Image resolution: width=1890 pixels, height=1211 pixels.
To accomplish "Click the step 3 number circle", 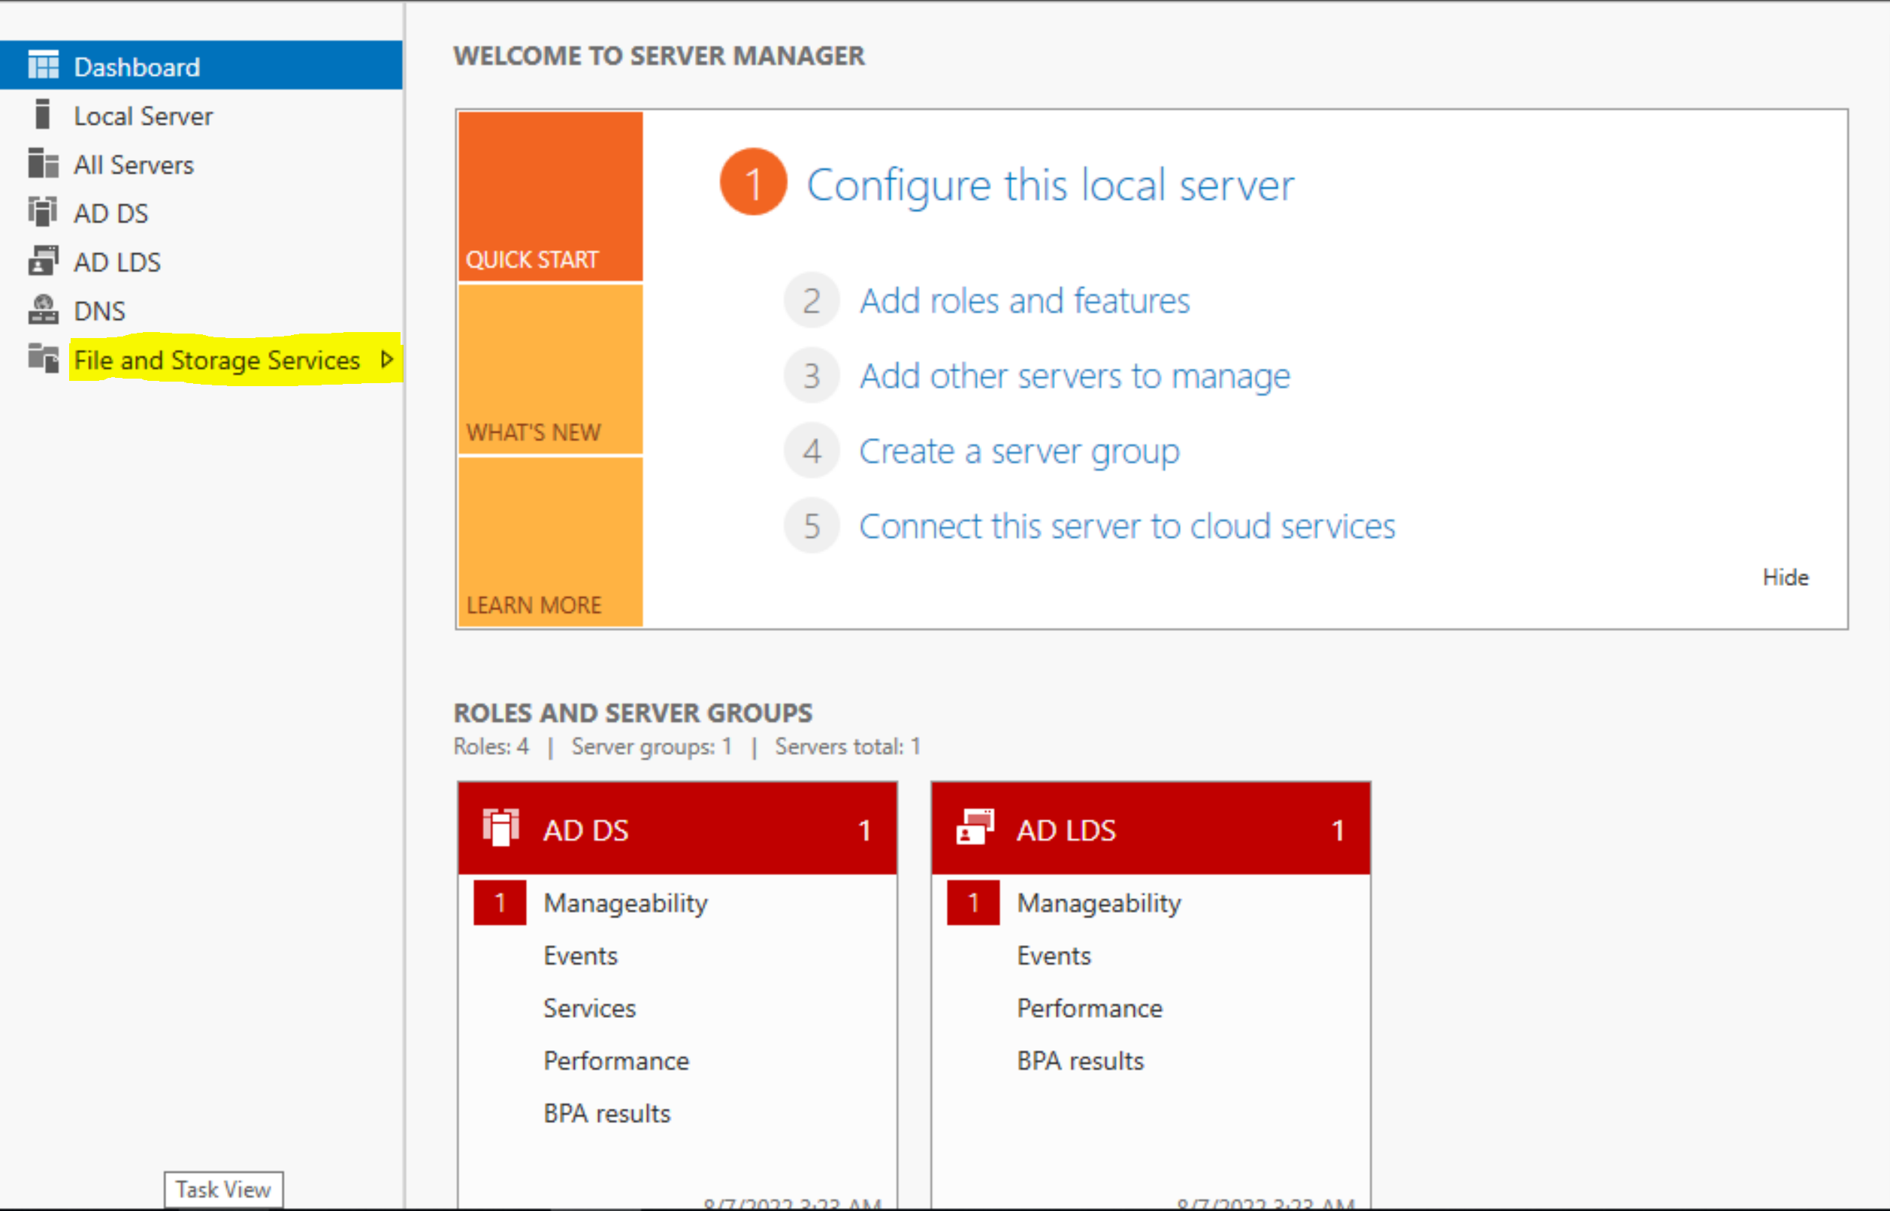I will (x=812, y=376).
